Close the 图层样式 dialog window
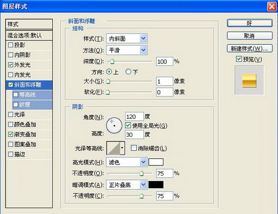 (272, 7)
